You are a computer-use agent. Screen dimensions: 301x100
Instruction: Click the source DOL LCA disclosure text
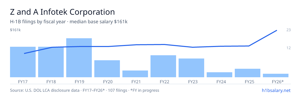[85, 90]
